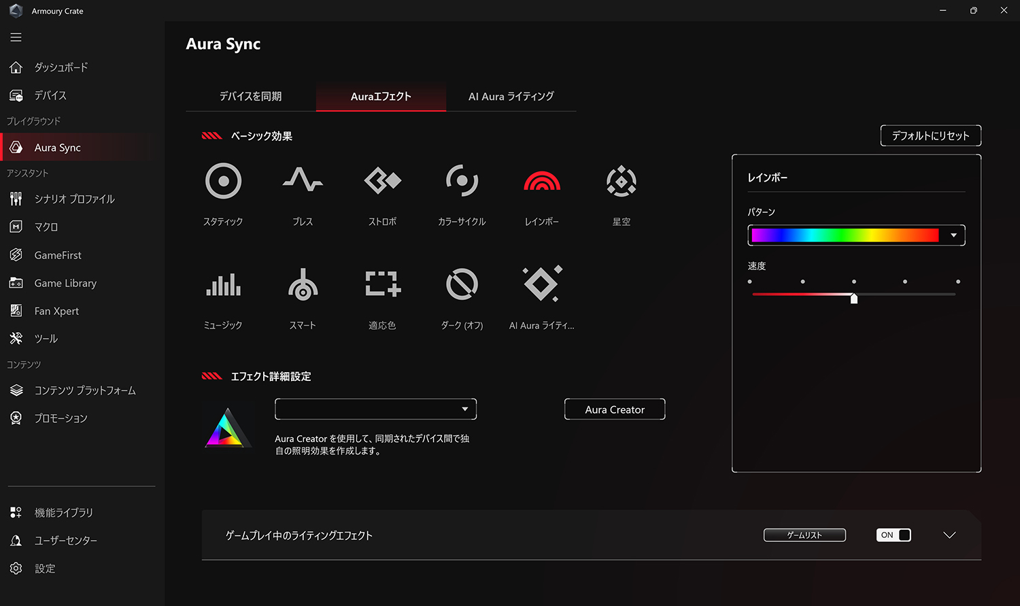Image resolution: width=1020 pixels, height=606 pixels.
Task: Pick the カラーサイクル color cycle effect
Action: pos(462,181)
